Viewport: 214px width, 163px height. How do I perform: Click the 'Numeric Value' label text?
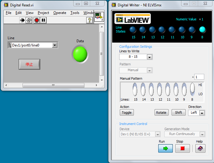point(186,19)
